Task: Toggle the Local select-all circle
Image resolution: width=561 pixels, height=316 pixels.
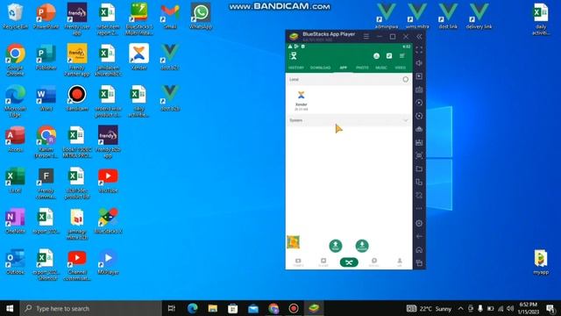Action: click(405, 79)
